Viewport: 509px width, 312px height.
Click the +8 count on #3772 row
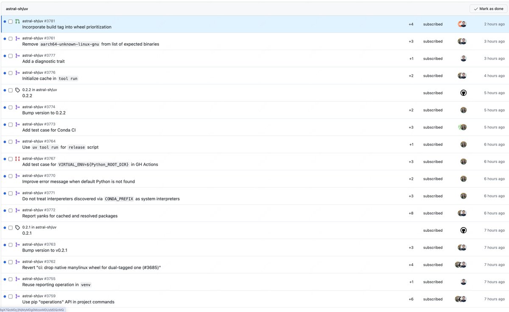(411, 213)
